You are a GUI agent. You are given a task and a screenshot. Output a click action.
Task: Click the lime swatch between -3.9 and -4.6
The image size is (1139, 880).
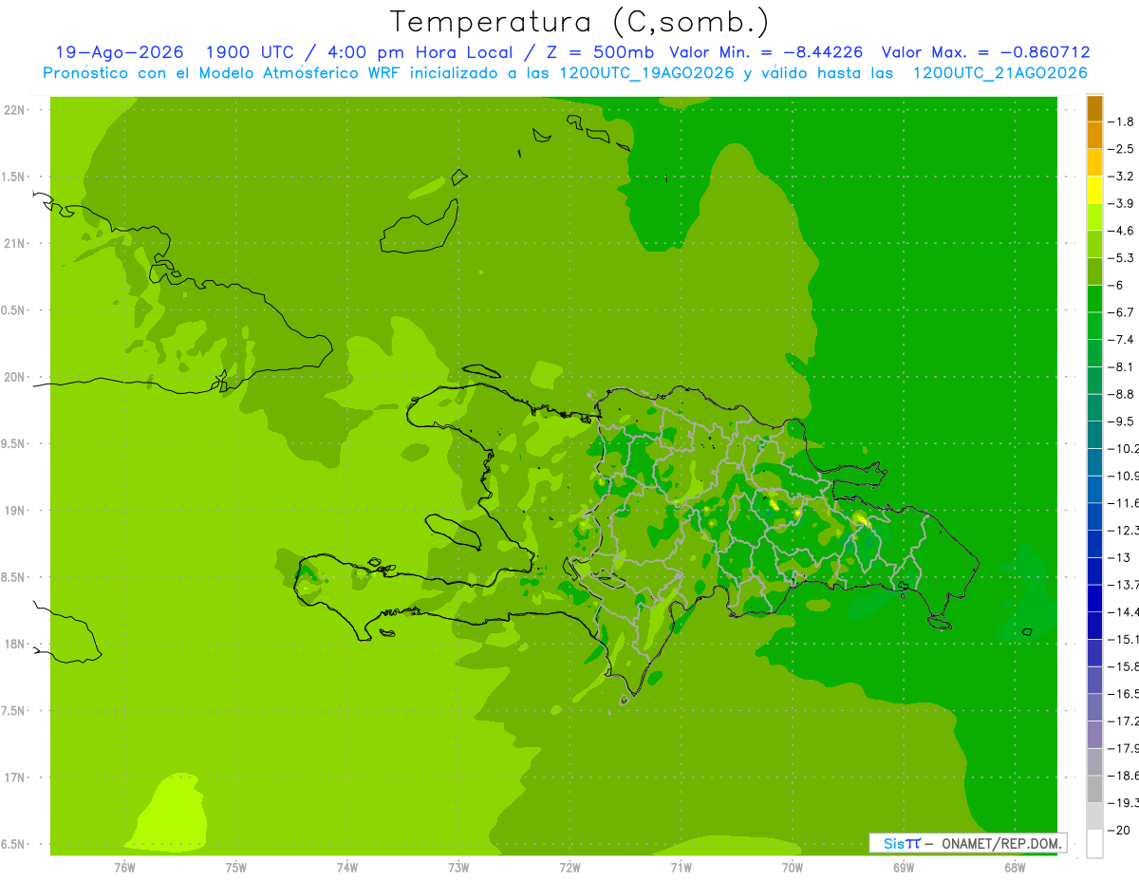(x=1094, y=217)
